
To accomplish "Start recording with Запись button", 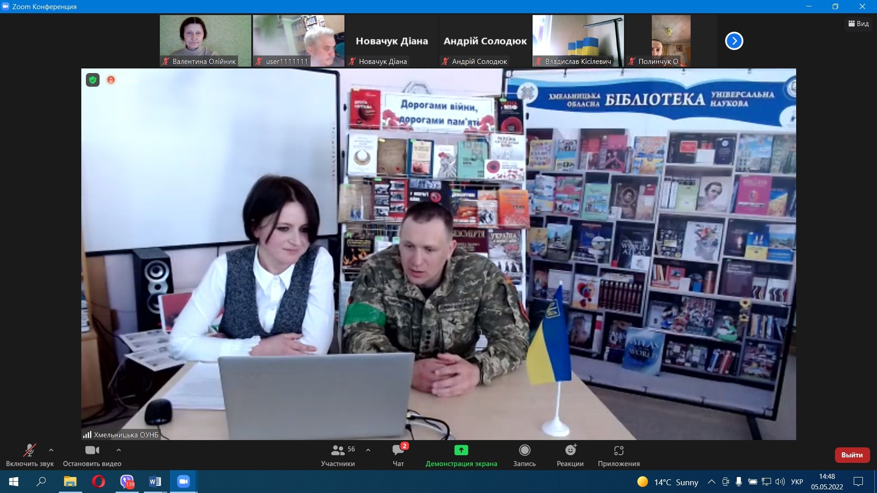I will click(x=524, y=451).
